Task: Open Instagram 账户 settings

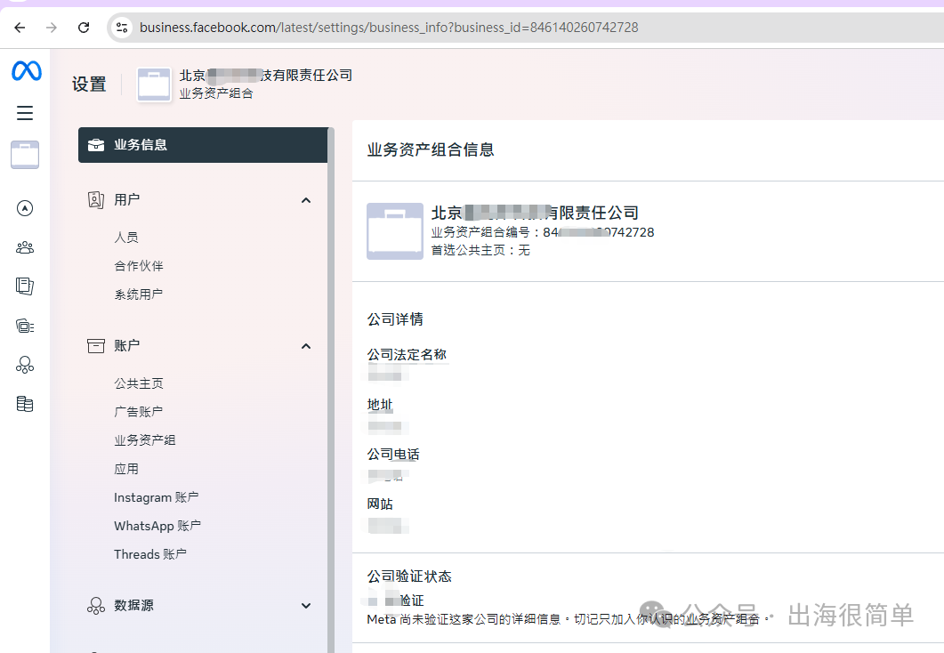Action: pos(157,497)
